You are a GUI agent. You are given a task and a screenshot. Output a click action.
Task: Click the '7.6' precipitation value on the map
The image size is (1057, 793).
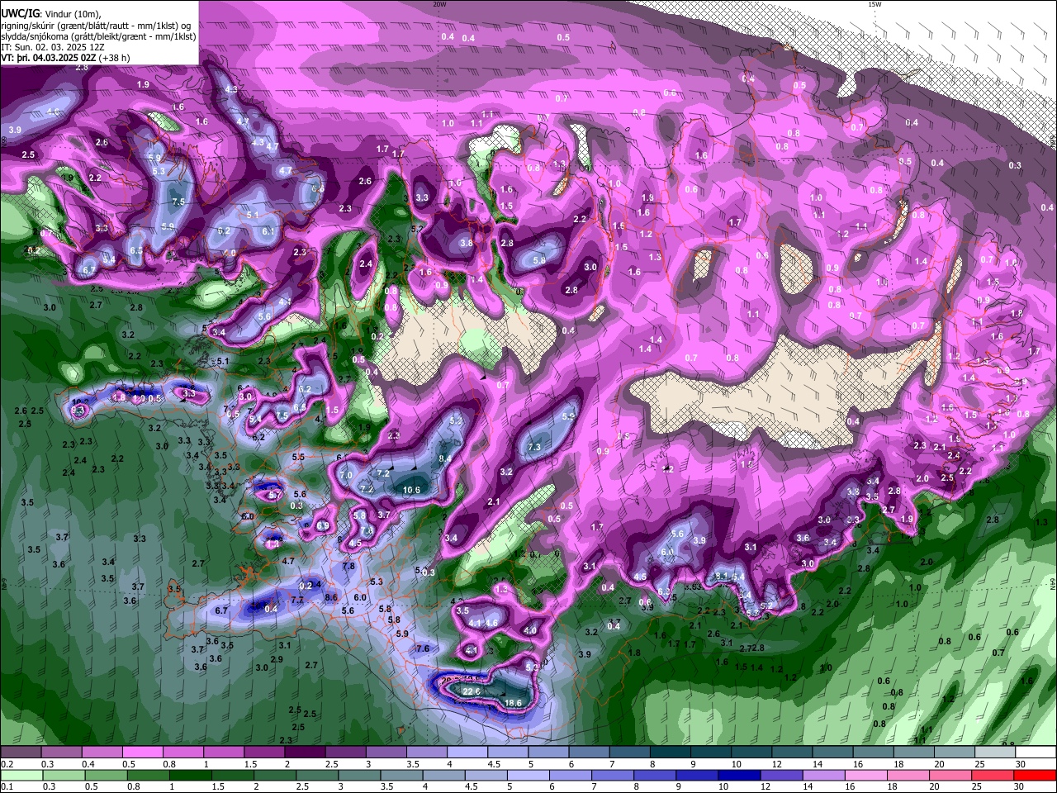[423, 648]
